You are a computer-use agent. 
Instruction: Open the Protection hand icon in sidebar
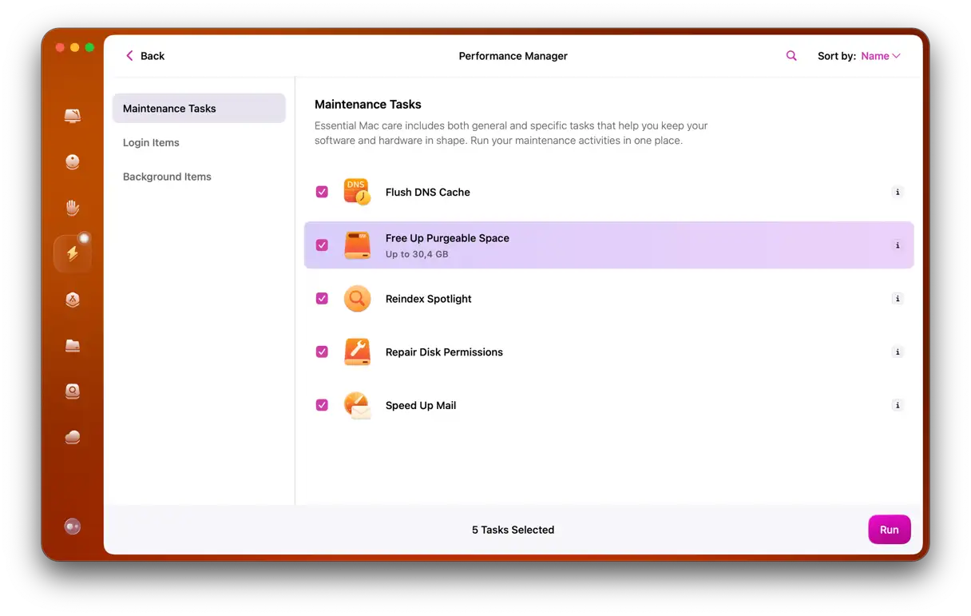(x=73, y=209)
